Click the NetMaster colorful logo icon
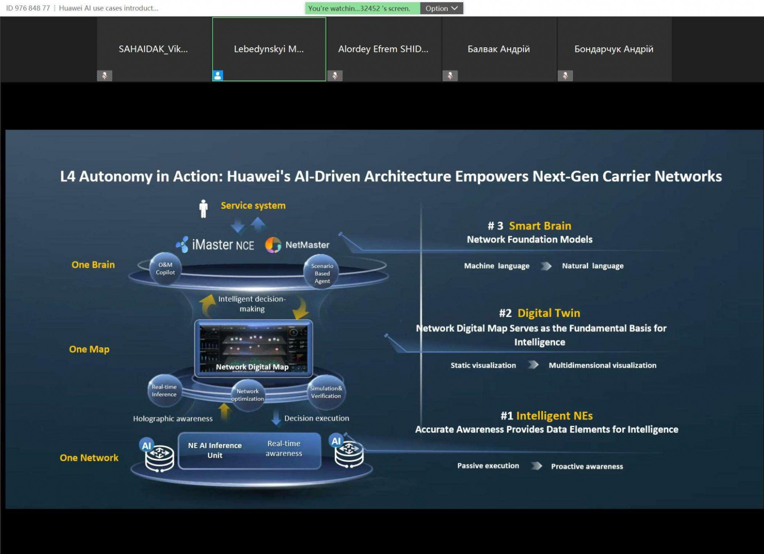The image size is (764, 554). coord(273,245)
